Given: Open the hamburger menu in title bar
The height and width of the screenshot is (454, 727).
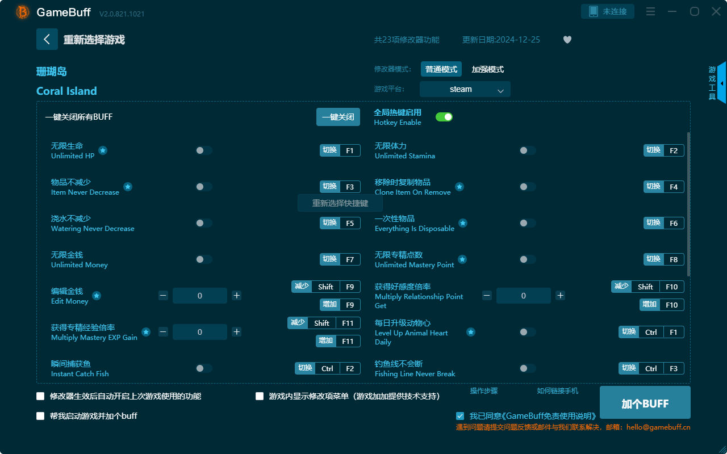Looking at the screenshot, I should (650, 11).
